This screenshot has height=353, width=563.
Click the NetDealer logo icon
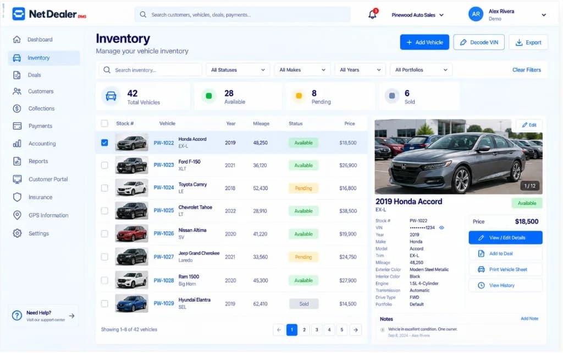[x=19, y=14]
